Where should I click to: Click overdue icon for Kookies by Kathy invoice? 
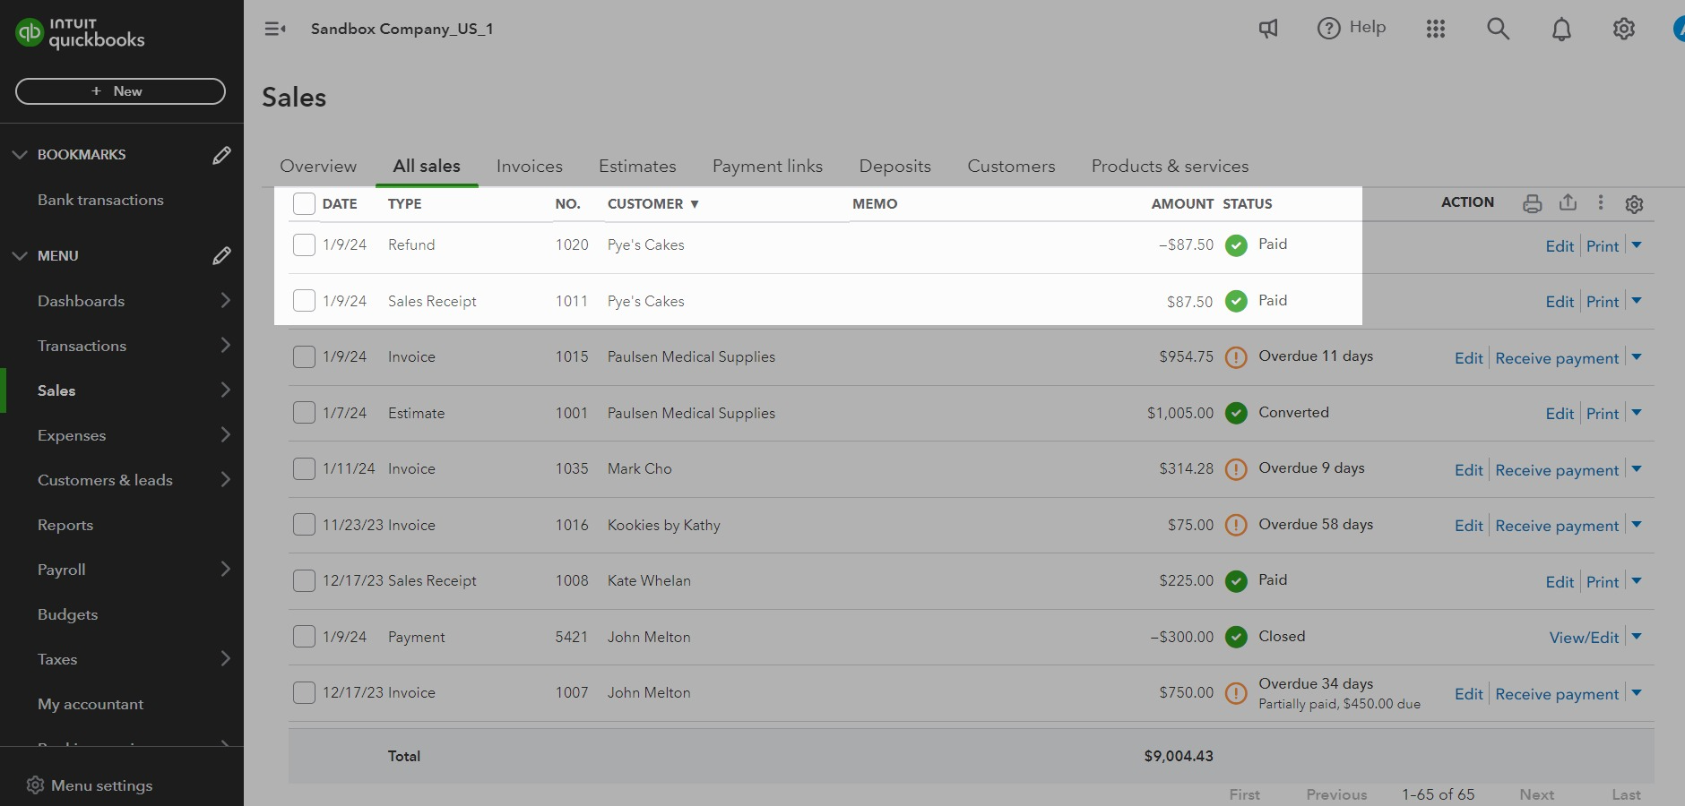point(1236,525)
